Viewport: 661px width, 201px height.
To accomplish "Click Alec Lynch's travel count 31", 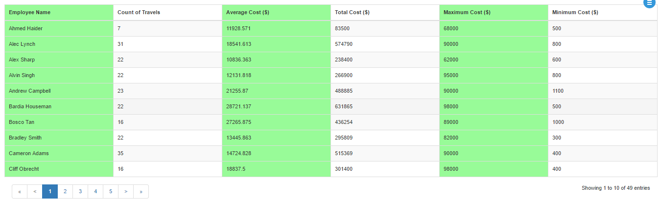I will click(x=168, y=44).
